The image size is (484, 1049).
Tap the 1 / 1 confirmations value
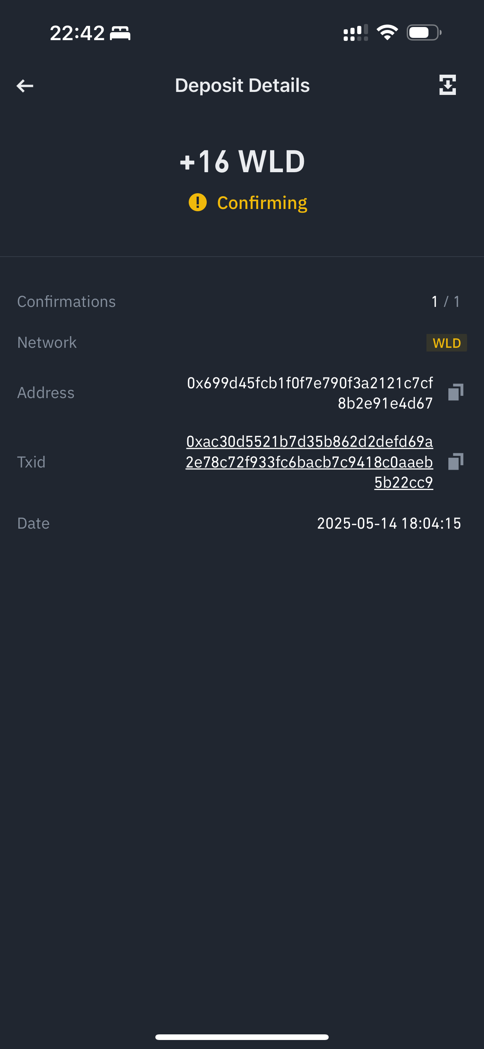(446, 302)
